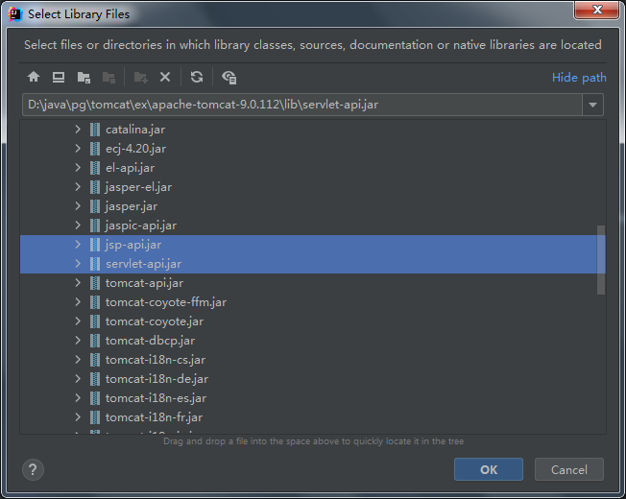Expand el-api.jar node
626x499 pixels.
click(78, 168)
